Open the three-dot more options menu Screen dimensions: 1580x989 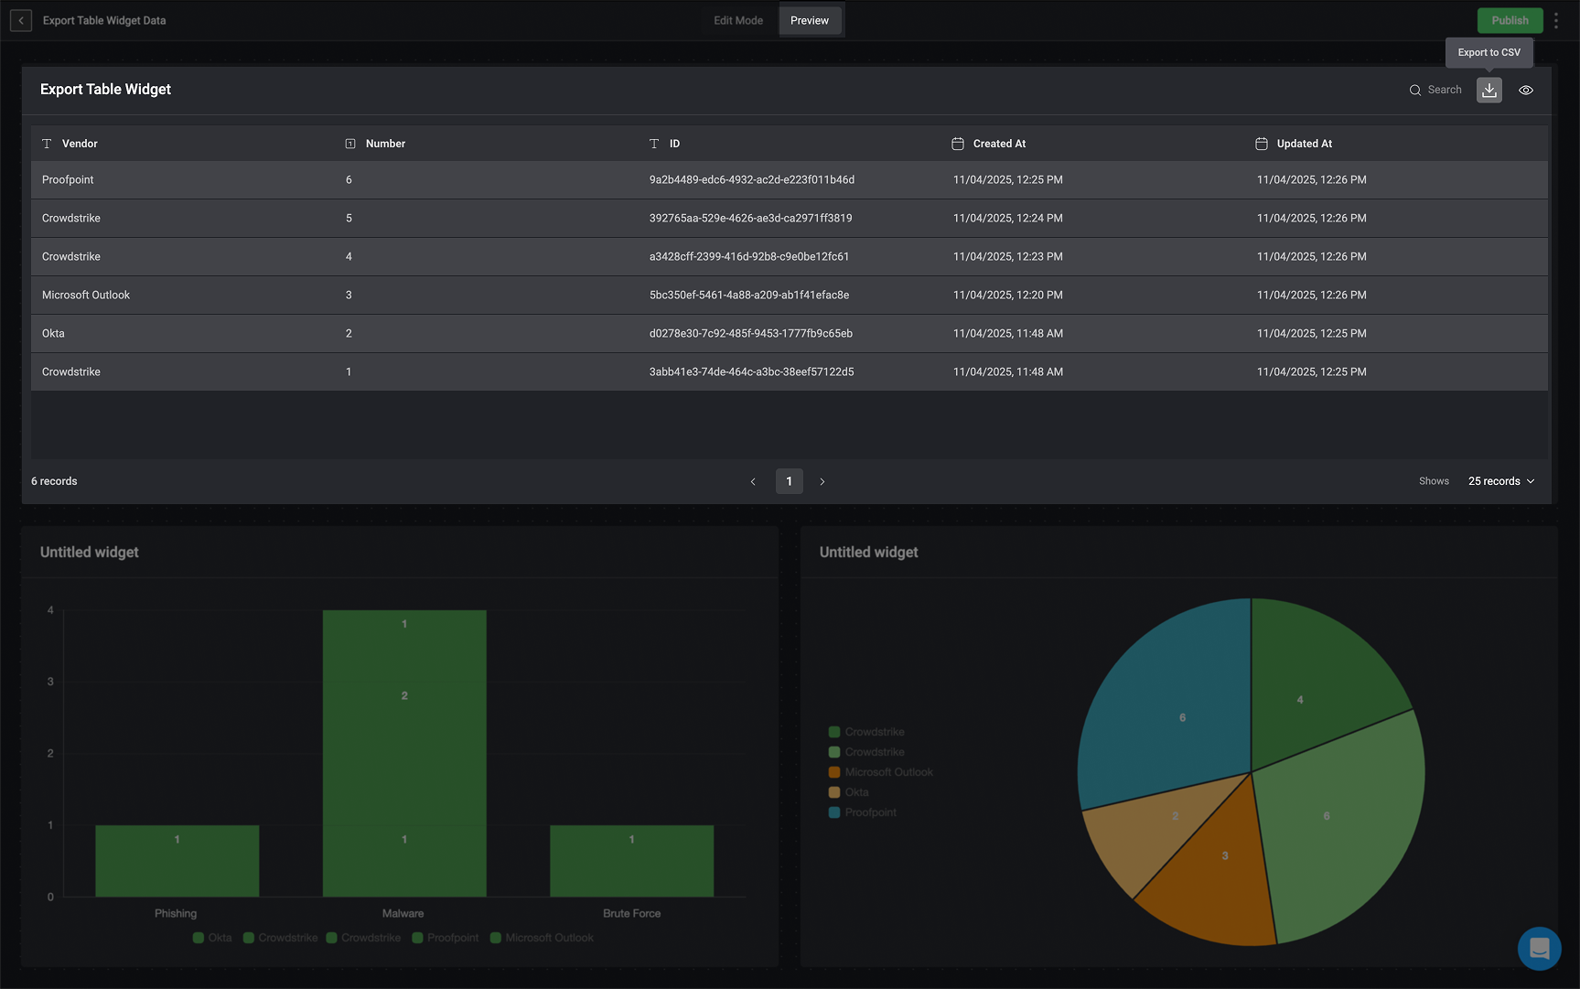coord(1556,20)
